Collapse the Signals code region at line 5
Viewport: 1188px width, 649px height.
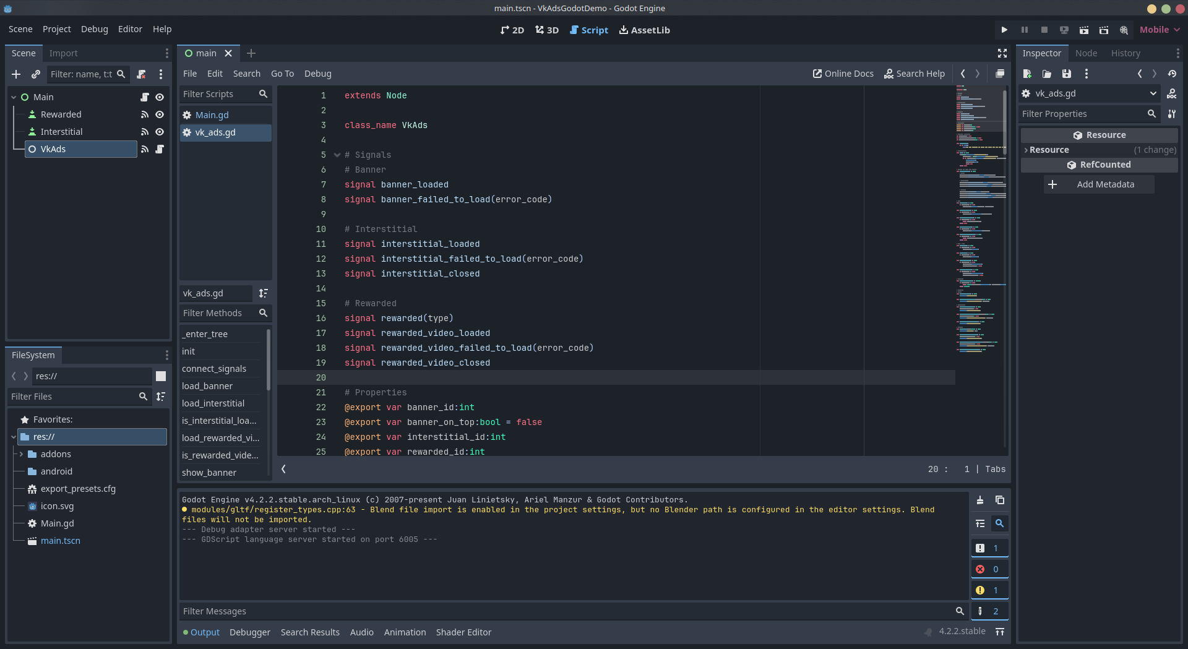[x=337, y=155]
